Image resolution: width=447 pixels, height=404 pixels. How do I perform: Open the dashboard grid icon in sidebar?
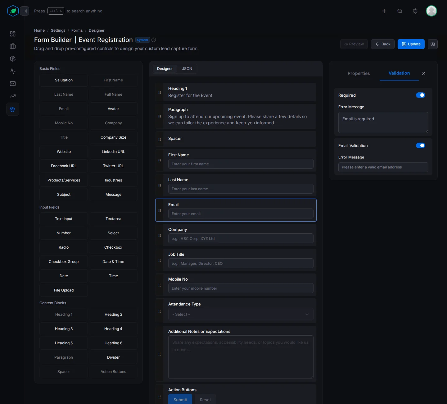[x=13, y=34]
